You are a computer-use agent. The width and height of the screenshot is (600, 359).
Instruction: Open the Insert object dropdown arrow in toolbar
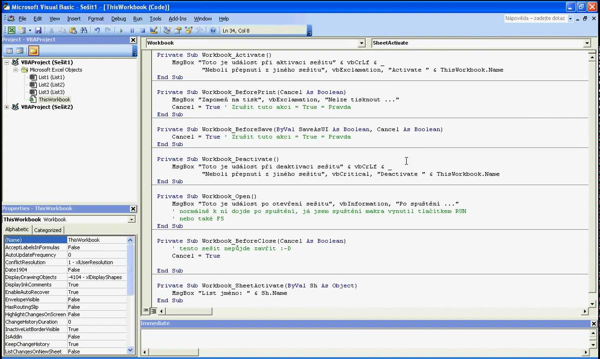pos(29,30)
